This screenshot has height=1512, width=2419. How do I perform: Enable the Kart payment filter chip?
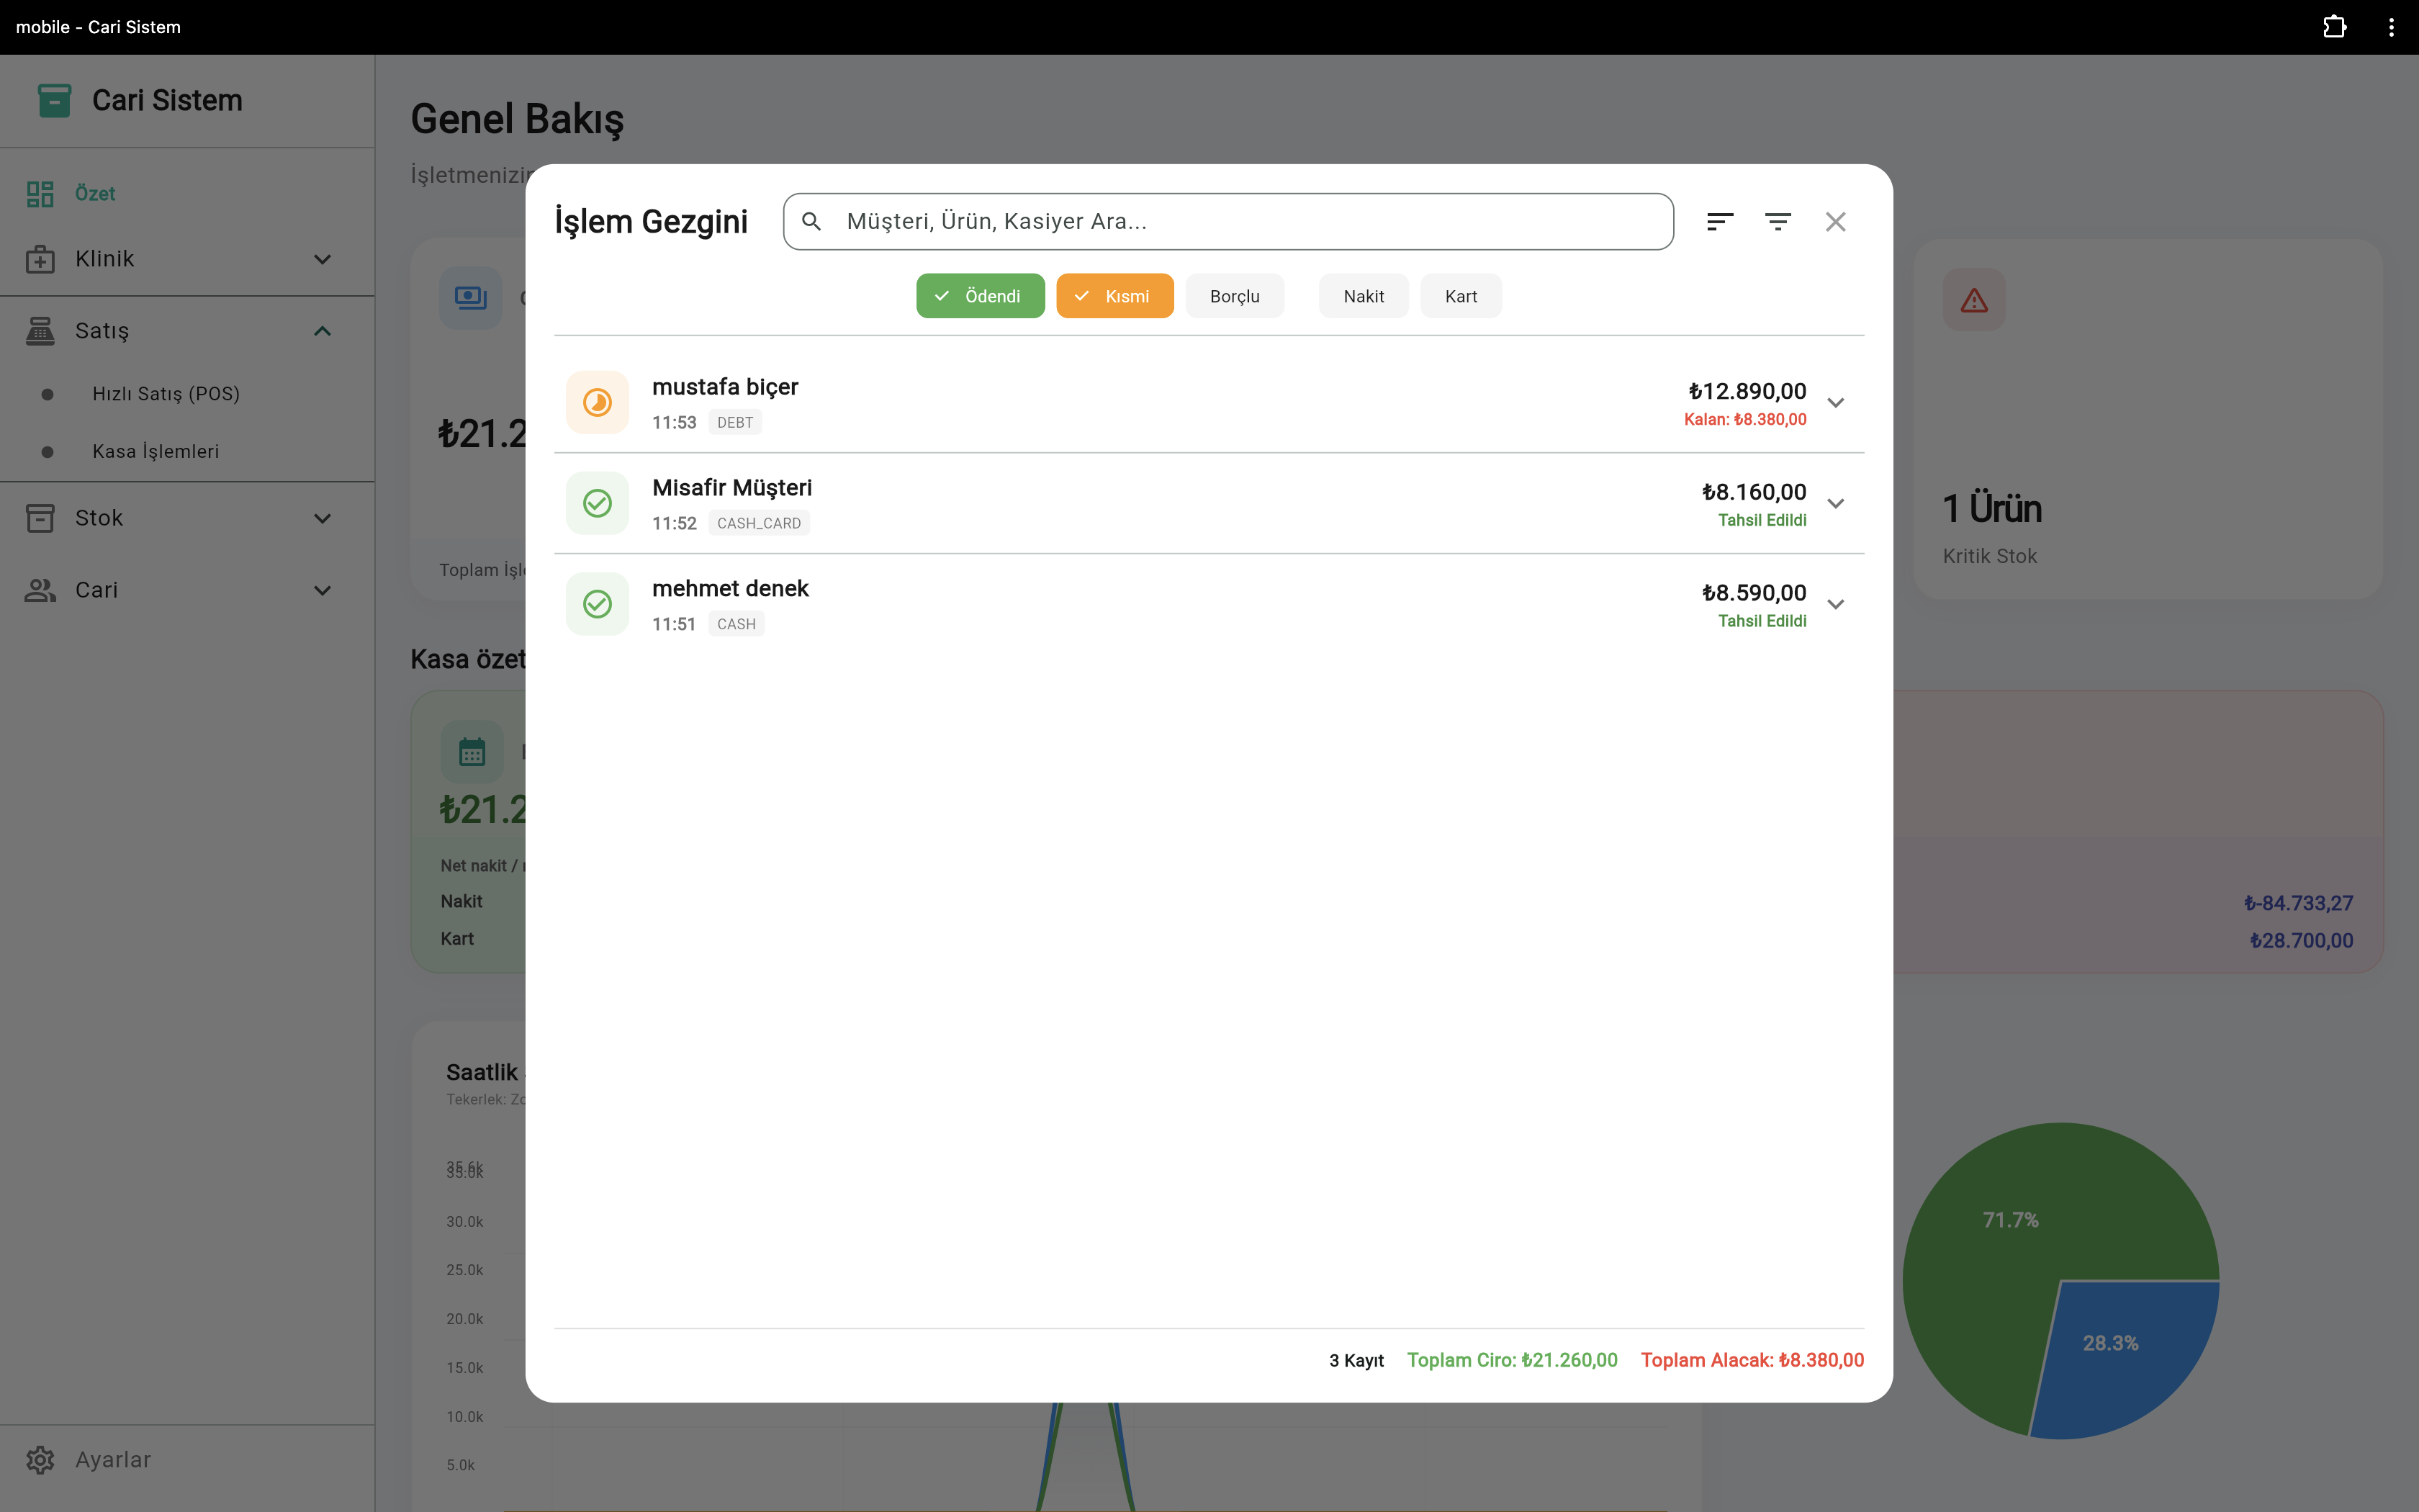[1460, 296]
